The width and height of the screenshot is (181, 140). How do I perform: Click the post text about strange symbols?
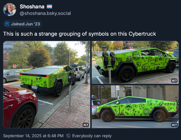click(80, 34)
